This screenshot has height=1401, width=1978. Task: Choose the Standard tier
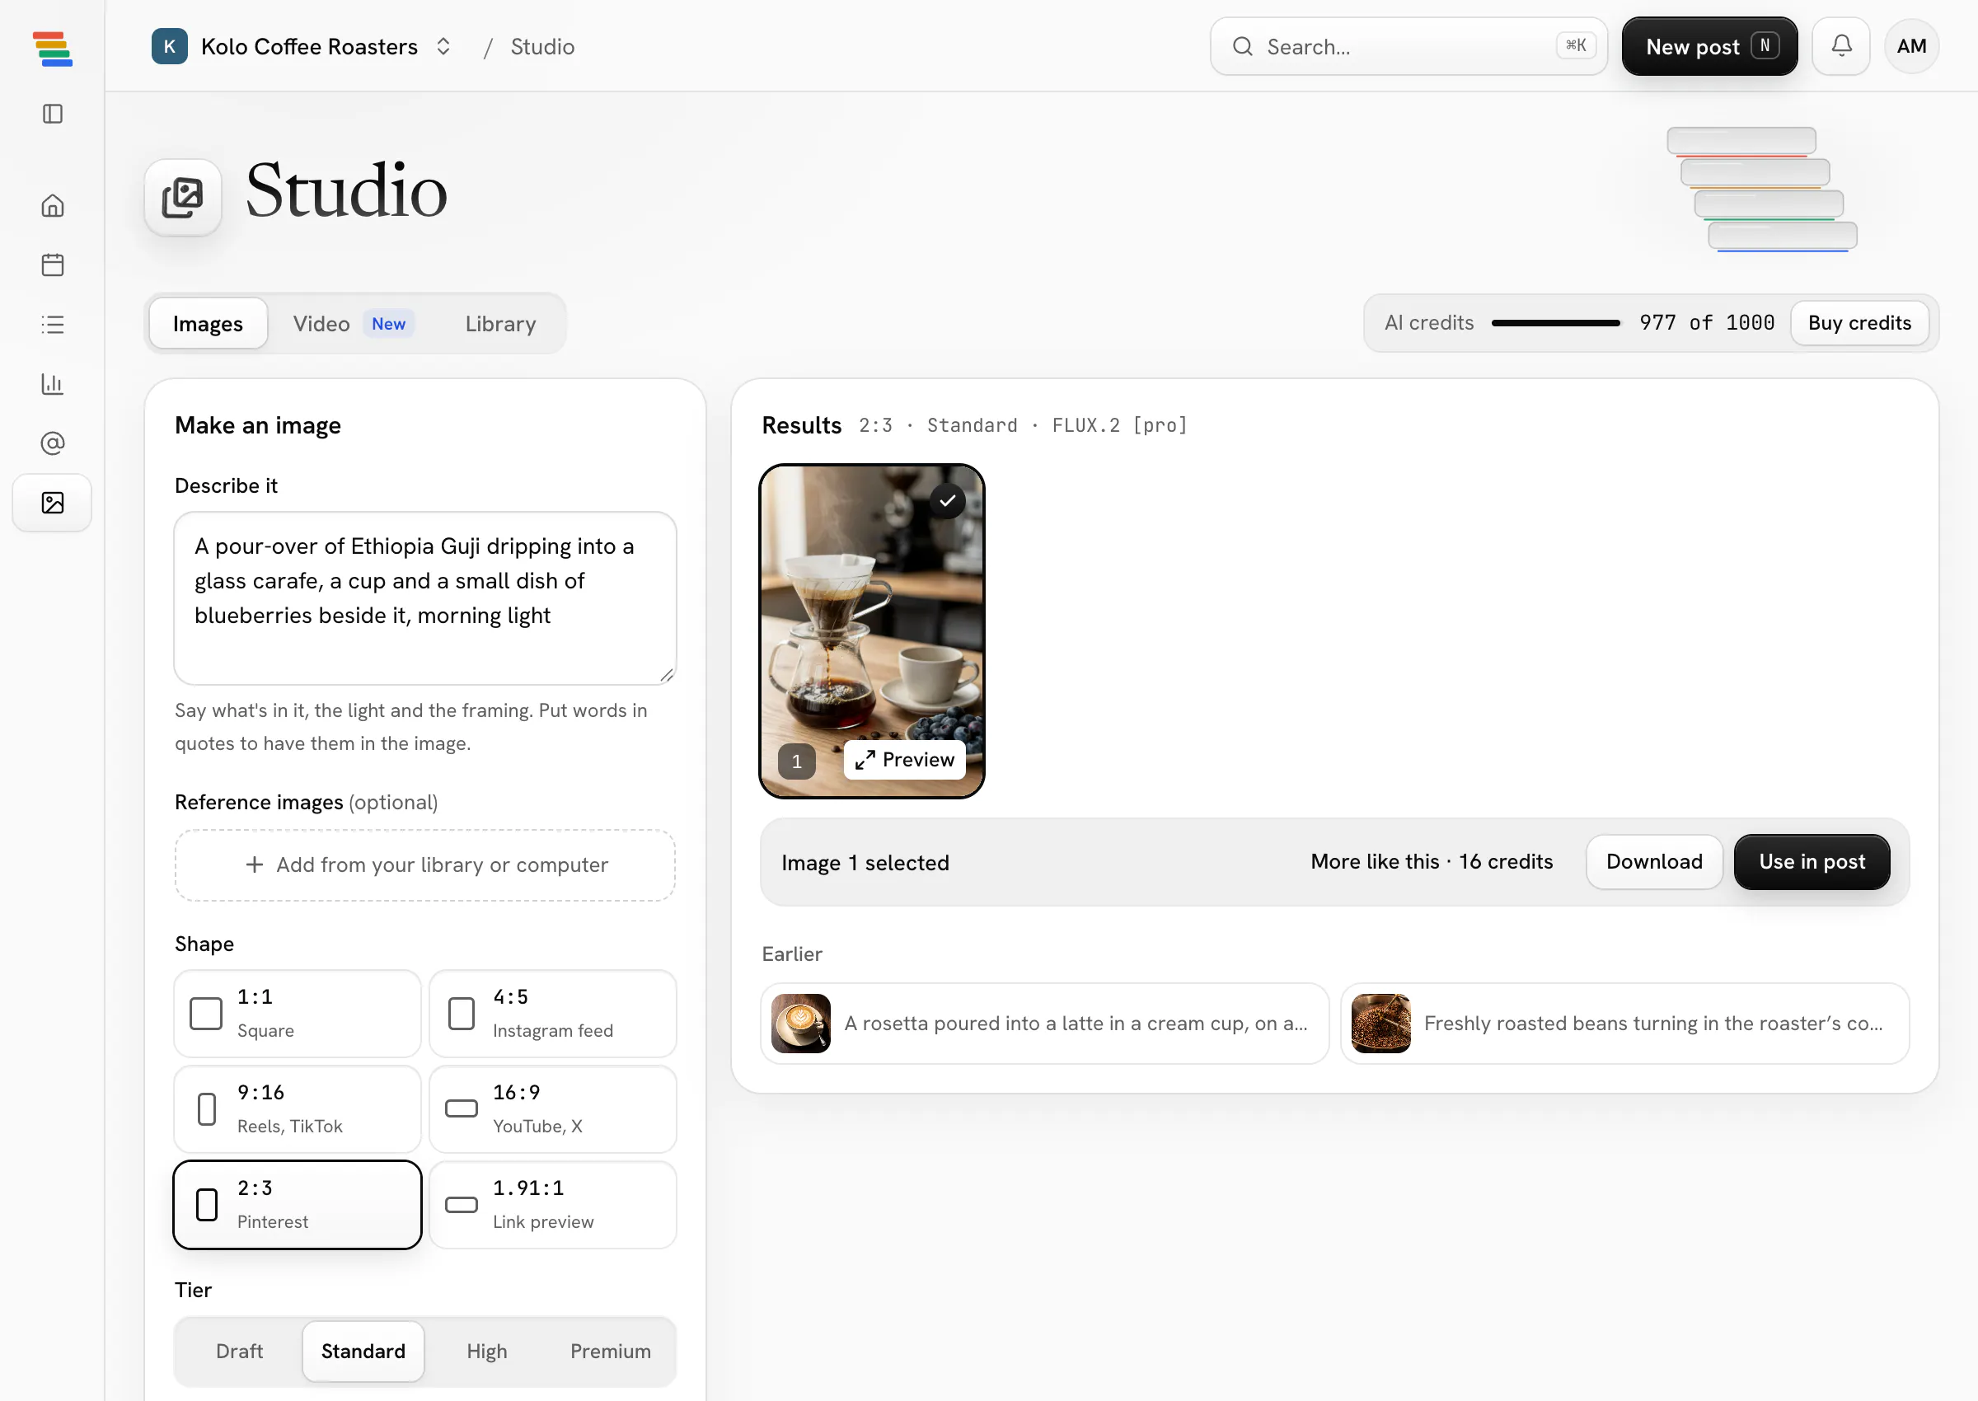[x=363, y=1351]
